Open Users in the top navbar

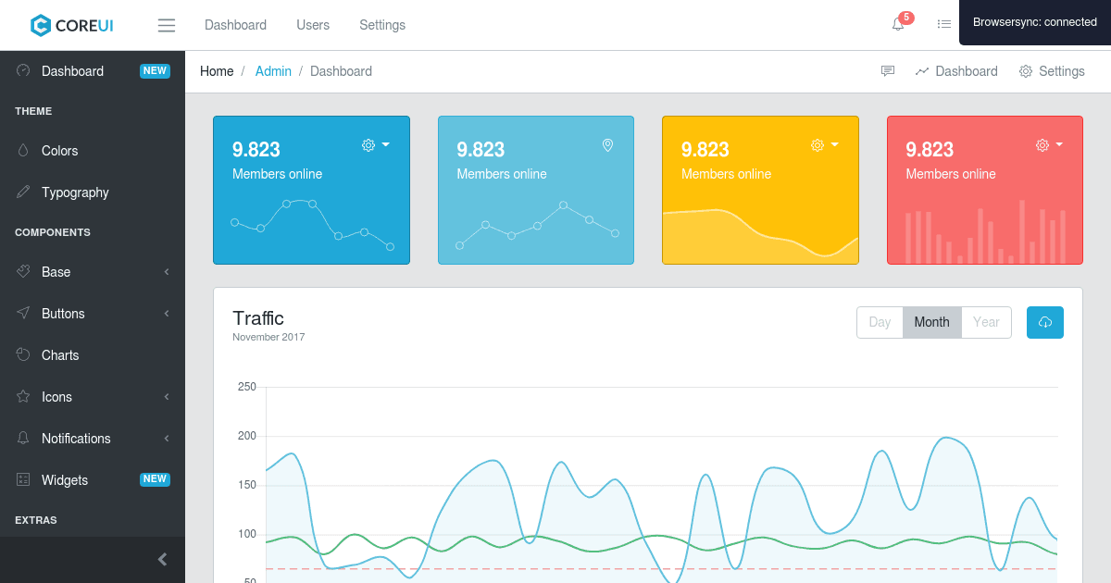pyautogui.click(x=313, y=25)
